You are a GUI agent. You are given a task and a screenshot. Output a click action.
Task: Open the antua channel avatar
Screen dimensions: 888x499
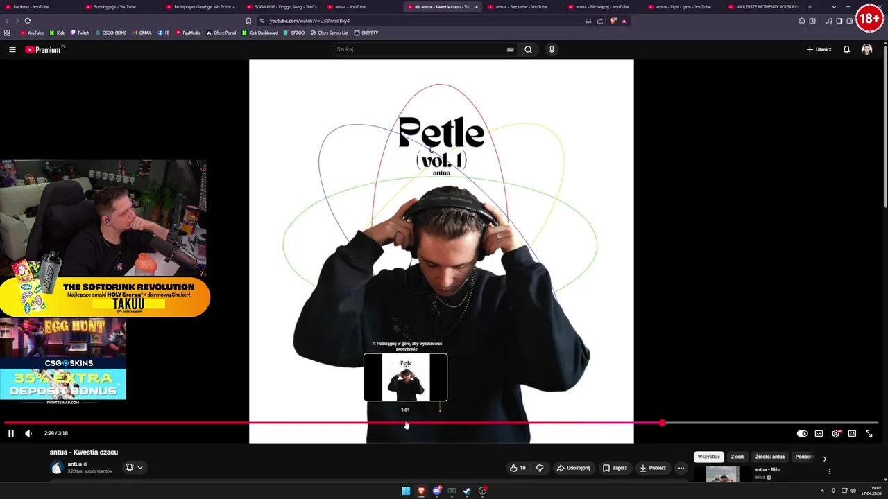(56, 467)
